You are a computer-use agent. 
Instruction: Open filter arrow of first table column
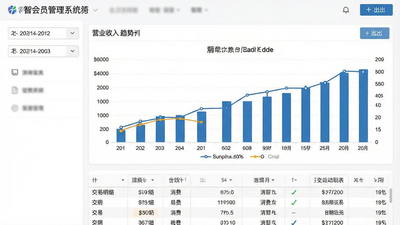123,180
